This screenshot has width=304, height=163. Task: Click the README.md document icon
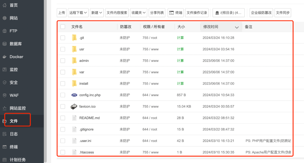(74, 118)
